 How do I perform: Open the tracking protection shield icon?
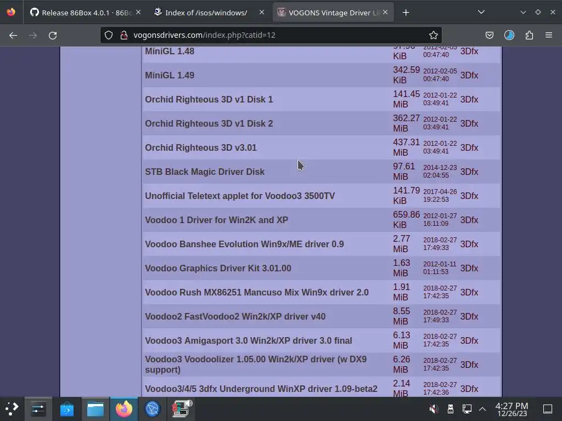pyautogui.click(x=109, y=35)
